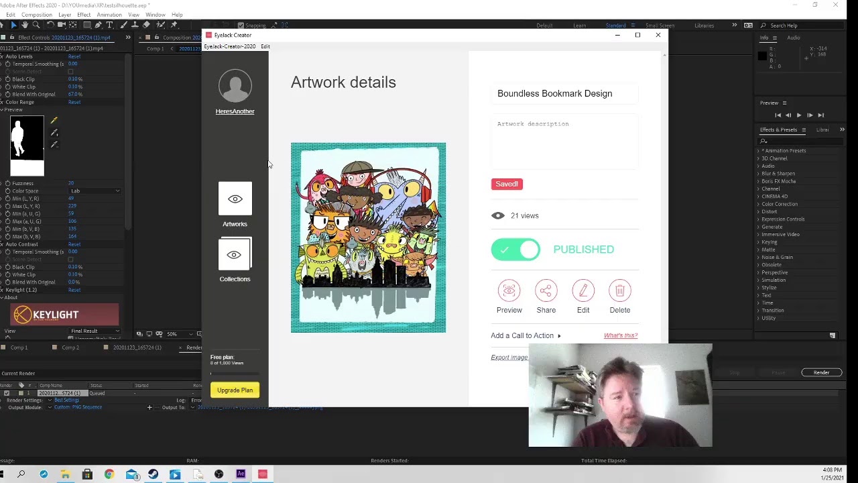
Task: Select the Rotation tool in After Effects
Action: coord(50,25)
